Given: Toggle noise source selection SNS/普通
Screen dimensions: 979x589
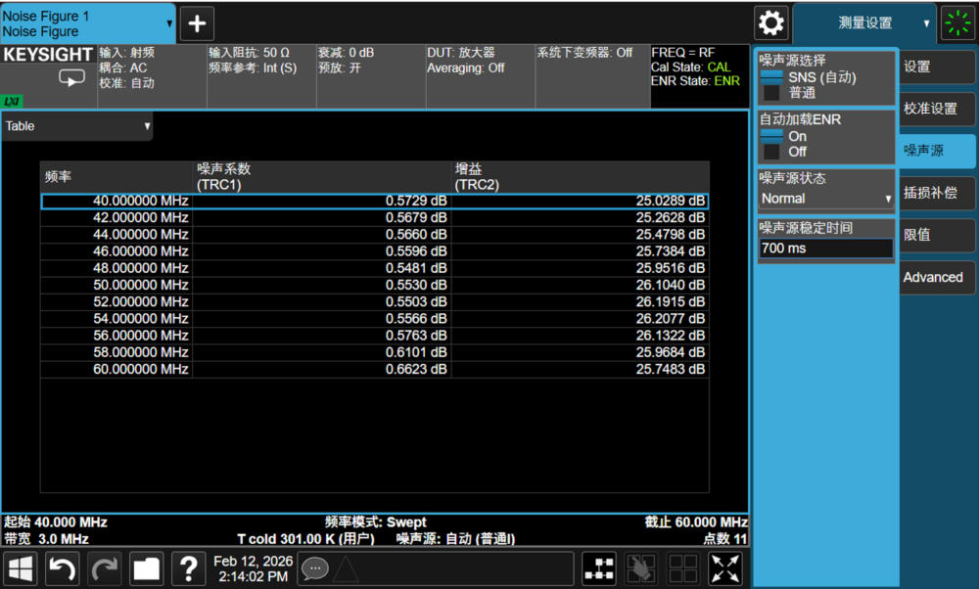Looking at the screenshot, I should [x=773, y=85].
